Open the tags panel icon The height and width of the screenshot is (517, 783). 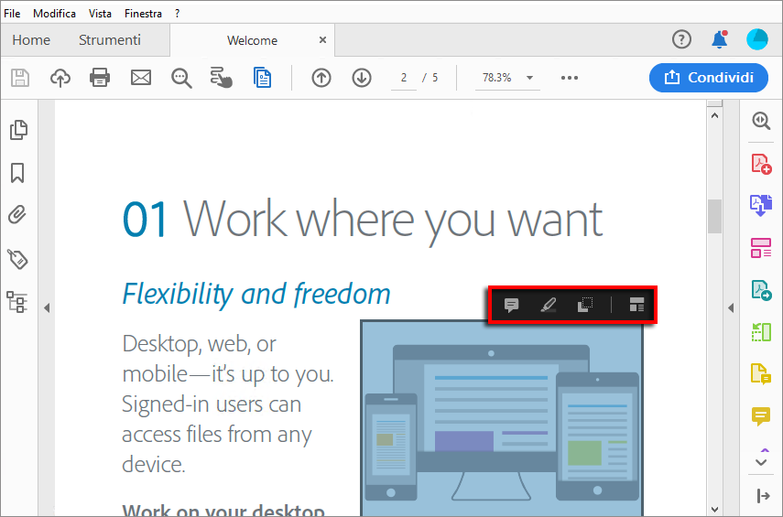point(18,259)
